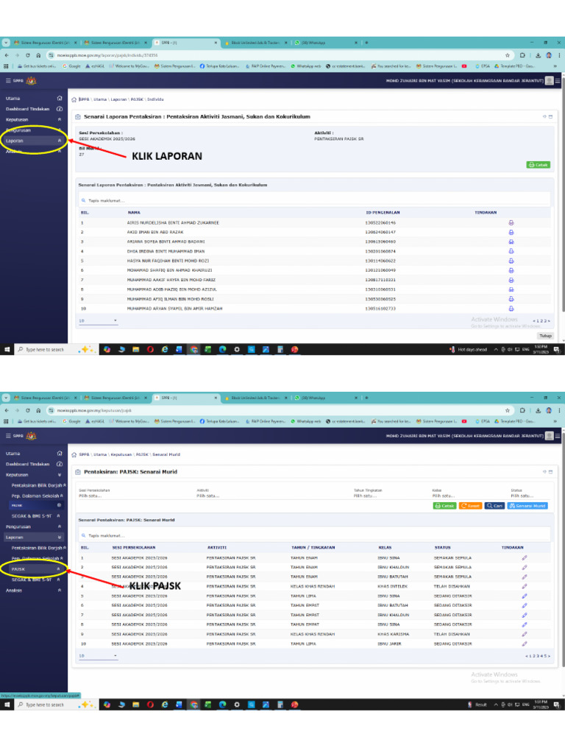Screen dimensions: 565x754
Task: Select PAJSK under Laporan in sidebar
Action: (x=19, y=569)
